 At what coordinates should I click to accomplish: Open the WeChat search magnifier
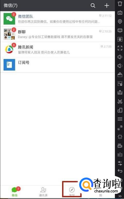93,5
